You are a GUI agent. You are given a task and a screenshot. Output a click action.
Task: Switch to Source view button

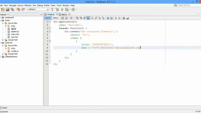(48, 18)
